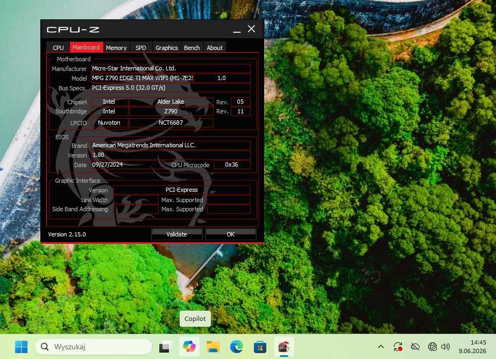Click the Validate button
The height and width of the screenshot is (359, 496).
(x=177, y=234)
